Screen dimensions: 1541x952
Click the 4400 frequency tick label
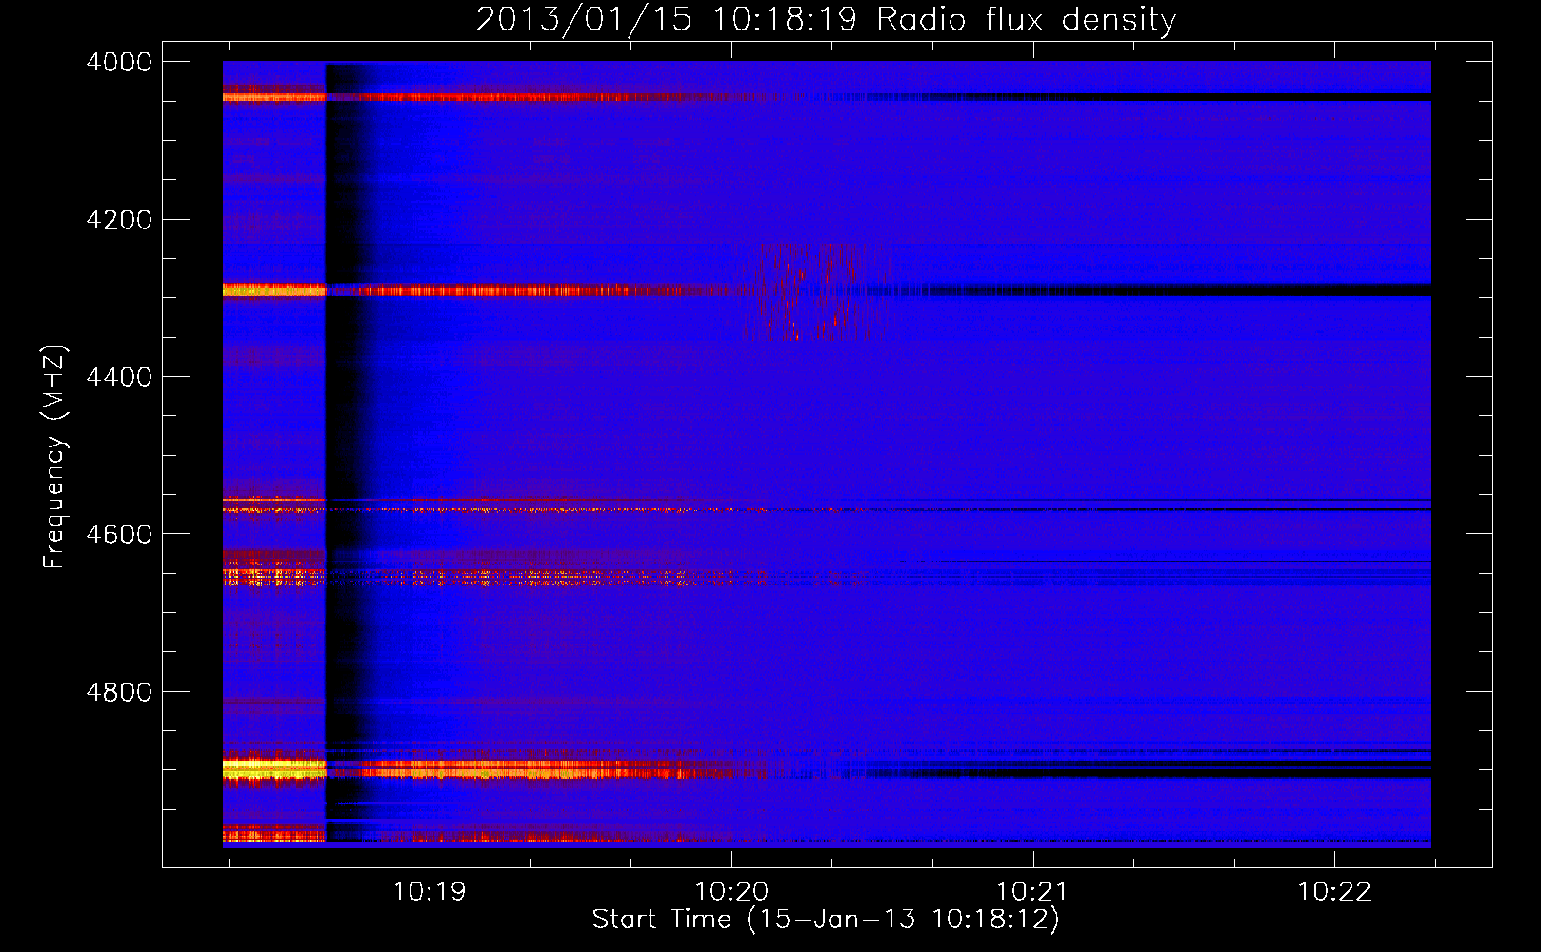pos(119,377)
